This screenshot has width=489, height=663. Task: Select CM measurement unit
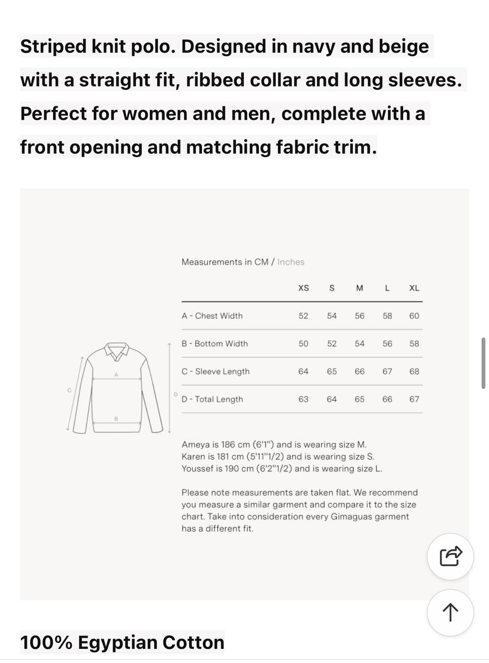[261, 262]
